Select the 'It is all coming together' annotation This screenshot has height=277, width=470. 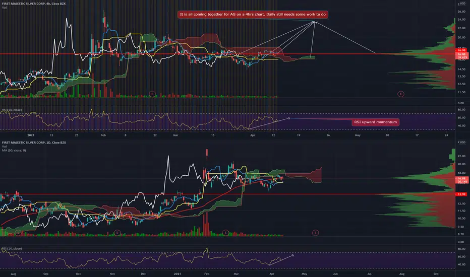(x=253, y=15)
